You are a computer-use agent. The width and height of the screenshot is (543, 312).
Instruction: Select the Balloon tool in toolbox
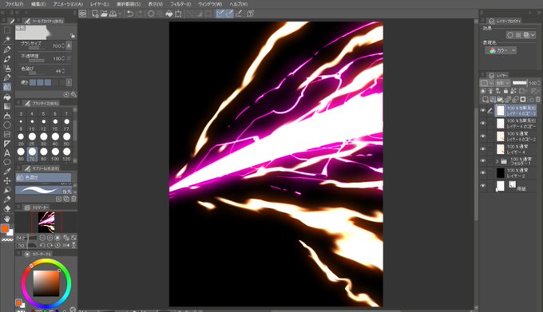pos(6,162)
